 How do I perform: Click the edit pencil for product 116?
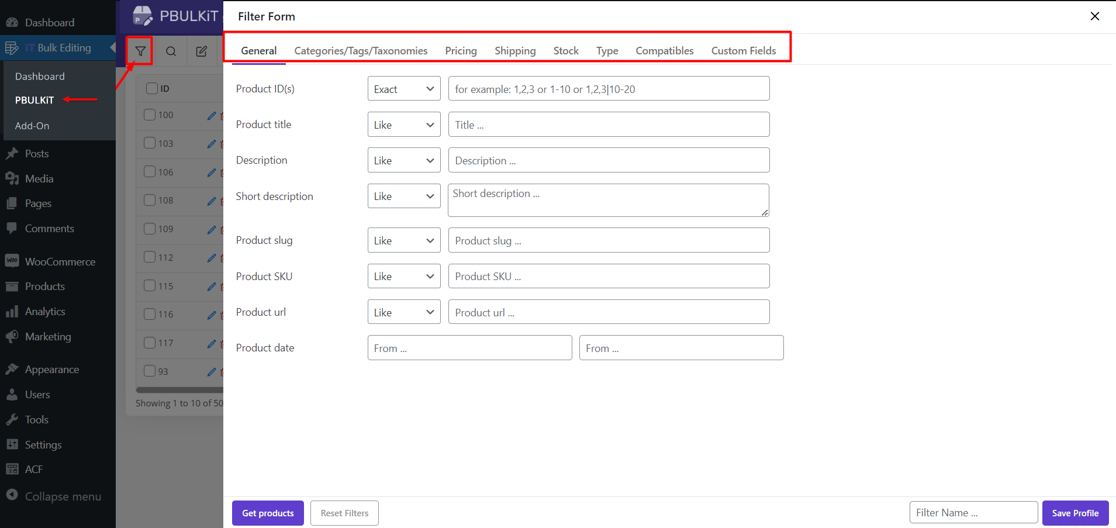pyautogui.click(x=212, y=315)
